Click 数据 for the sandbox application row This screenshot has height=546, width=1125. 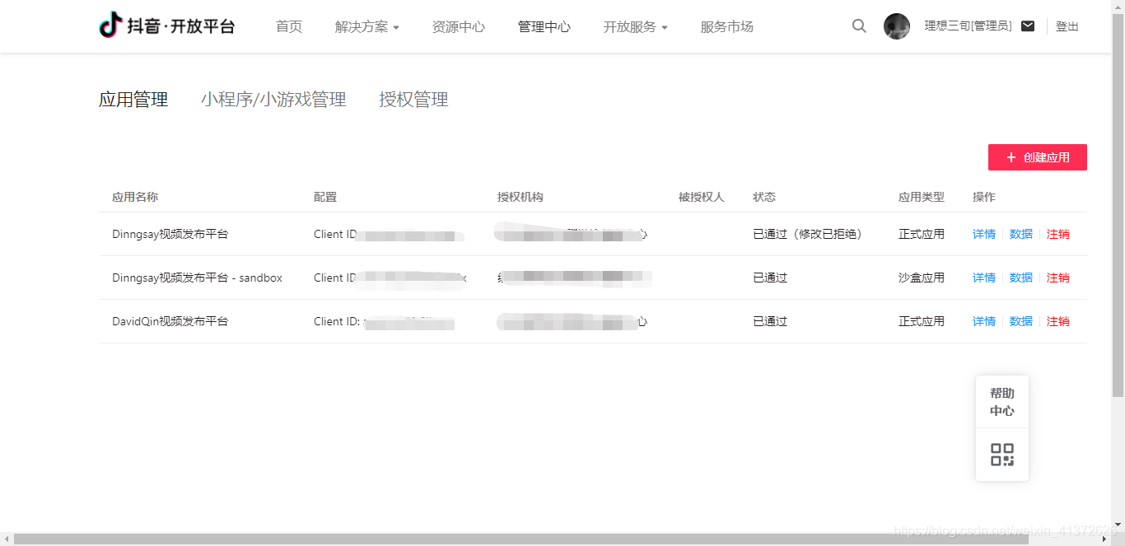coord(1020,278)
